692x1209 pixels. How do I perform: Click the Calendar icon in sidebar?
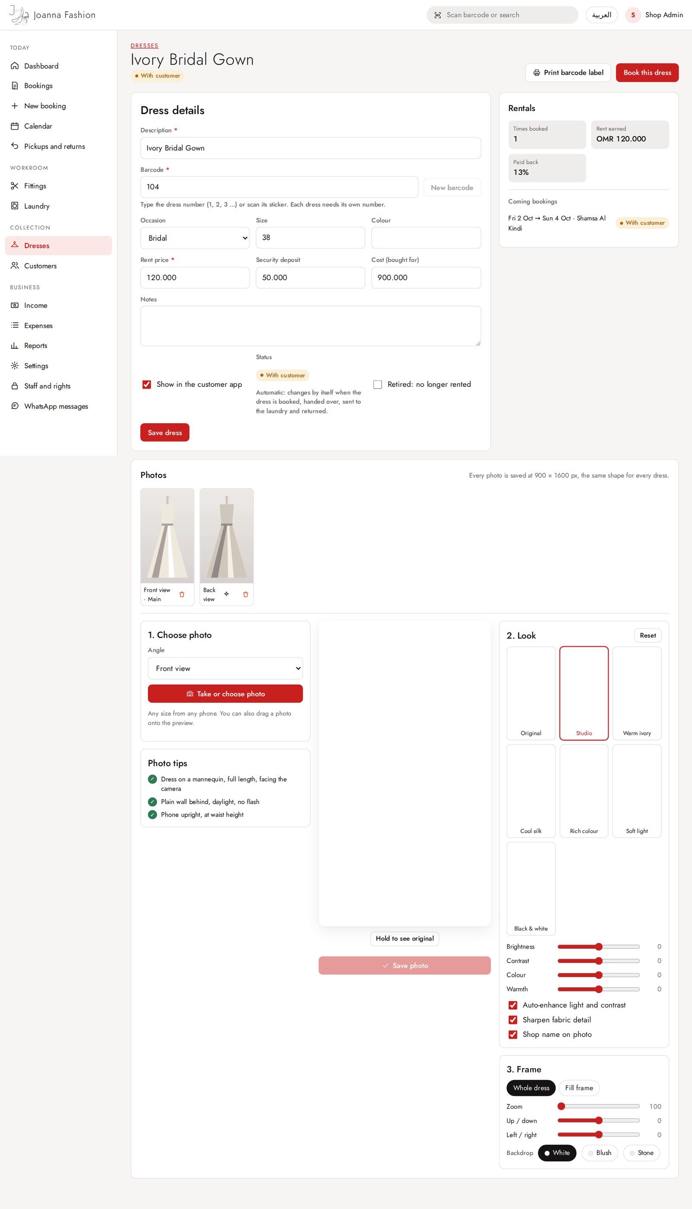[x=15, y=126]
